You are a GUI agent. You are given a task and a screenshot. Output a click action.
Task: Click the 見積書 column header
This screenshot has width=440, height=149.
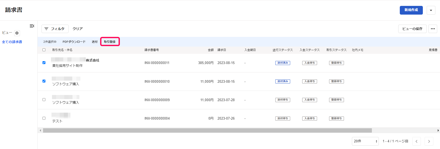coord(433,50)
